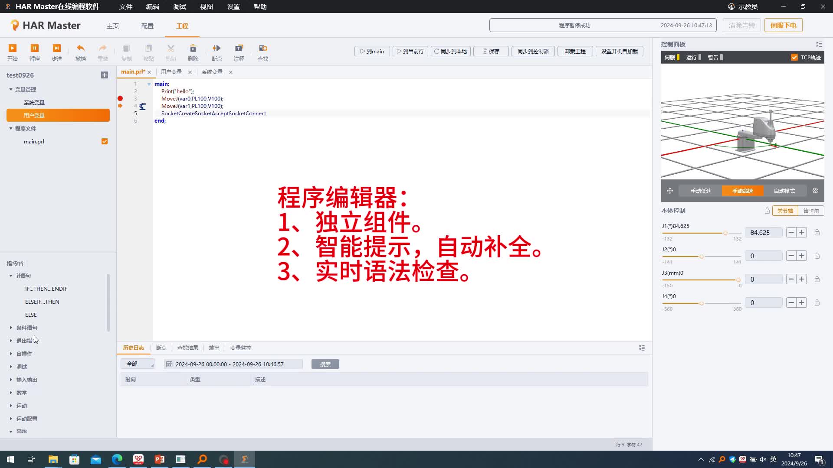
Task: Click J1 value field showing 84.625
Action: coord(763,232)
